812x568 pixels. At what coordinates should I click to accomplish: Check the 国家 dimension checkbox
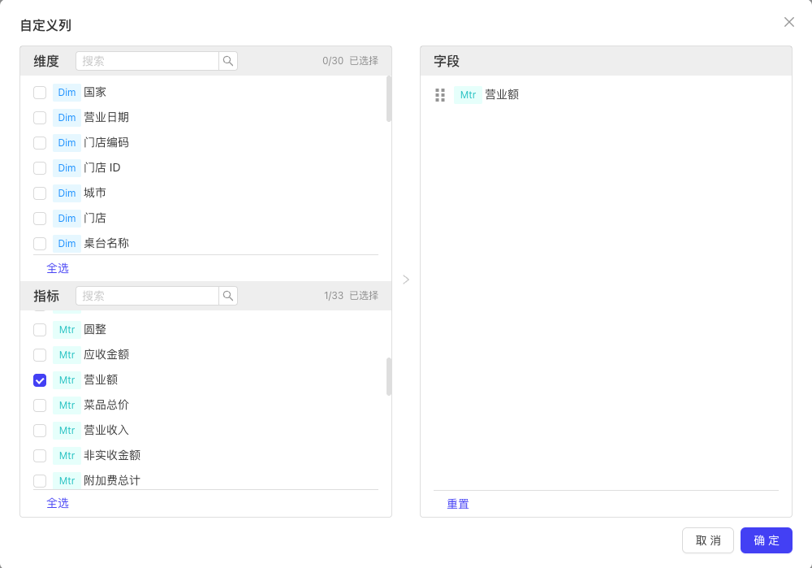(40, 93)
